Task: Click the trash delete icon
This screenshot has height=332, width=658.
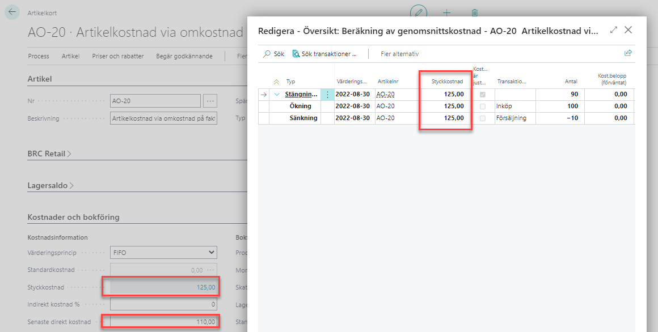Action: coord(475,12)
